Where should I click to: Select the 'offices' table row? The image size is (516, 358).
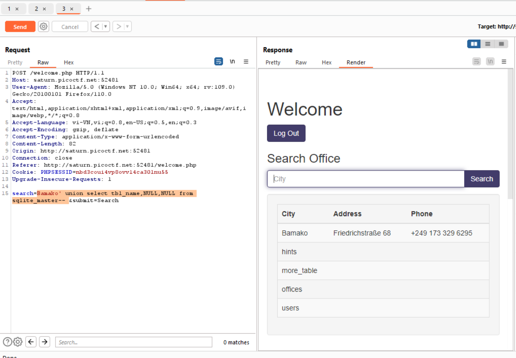383,289
